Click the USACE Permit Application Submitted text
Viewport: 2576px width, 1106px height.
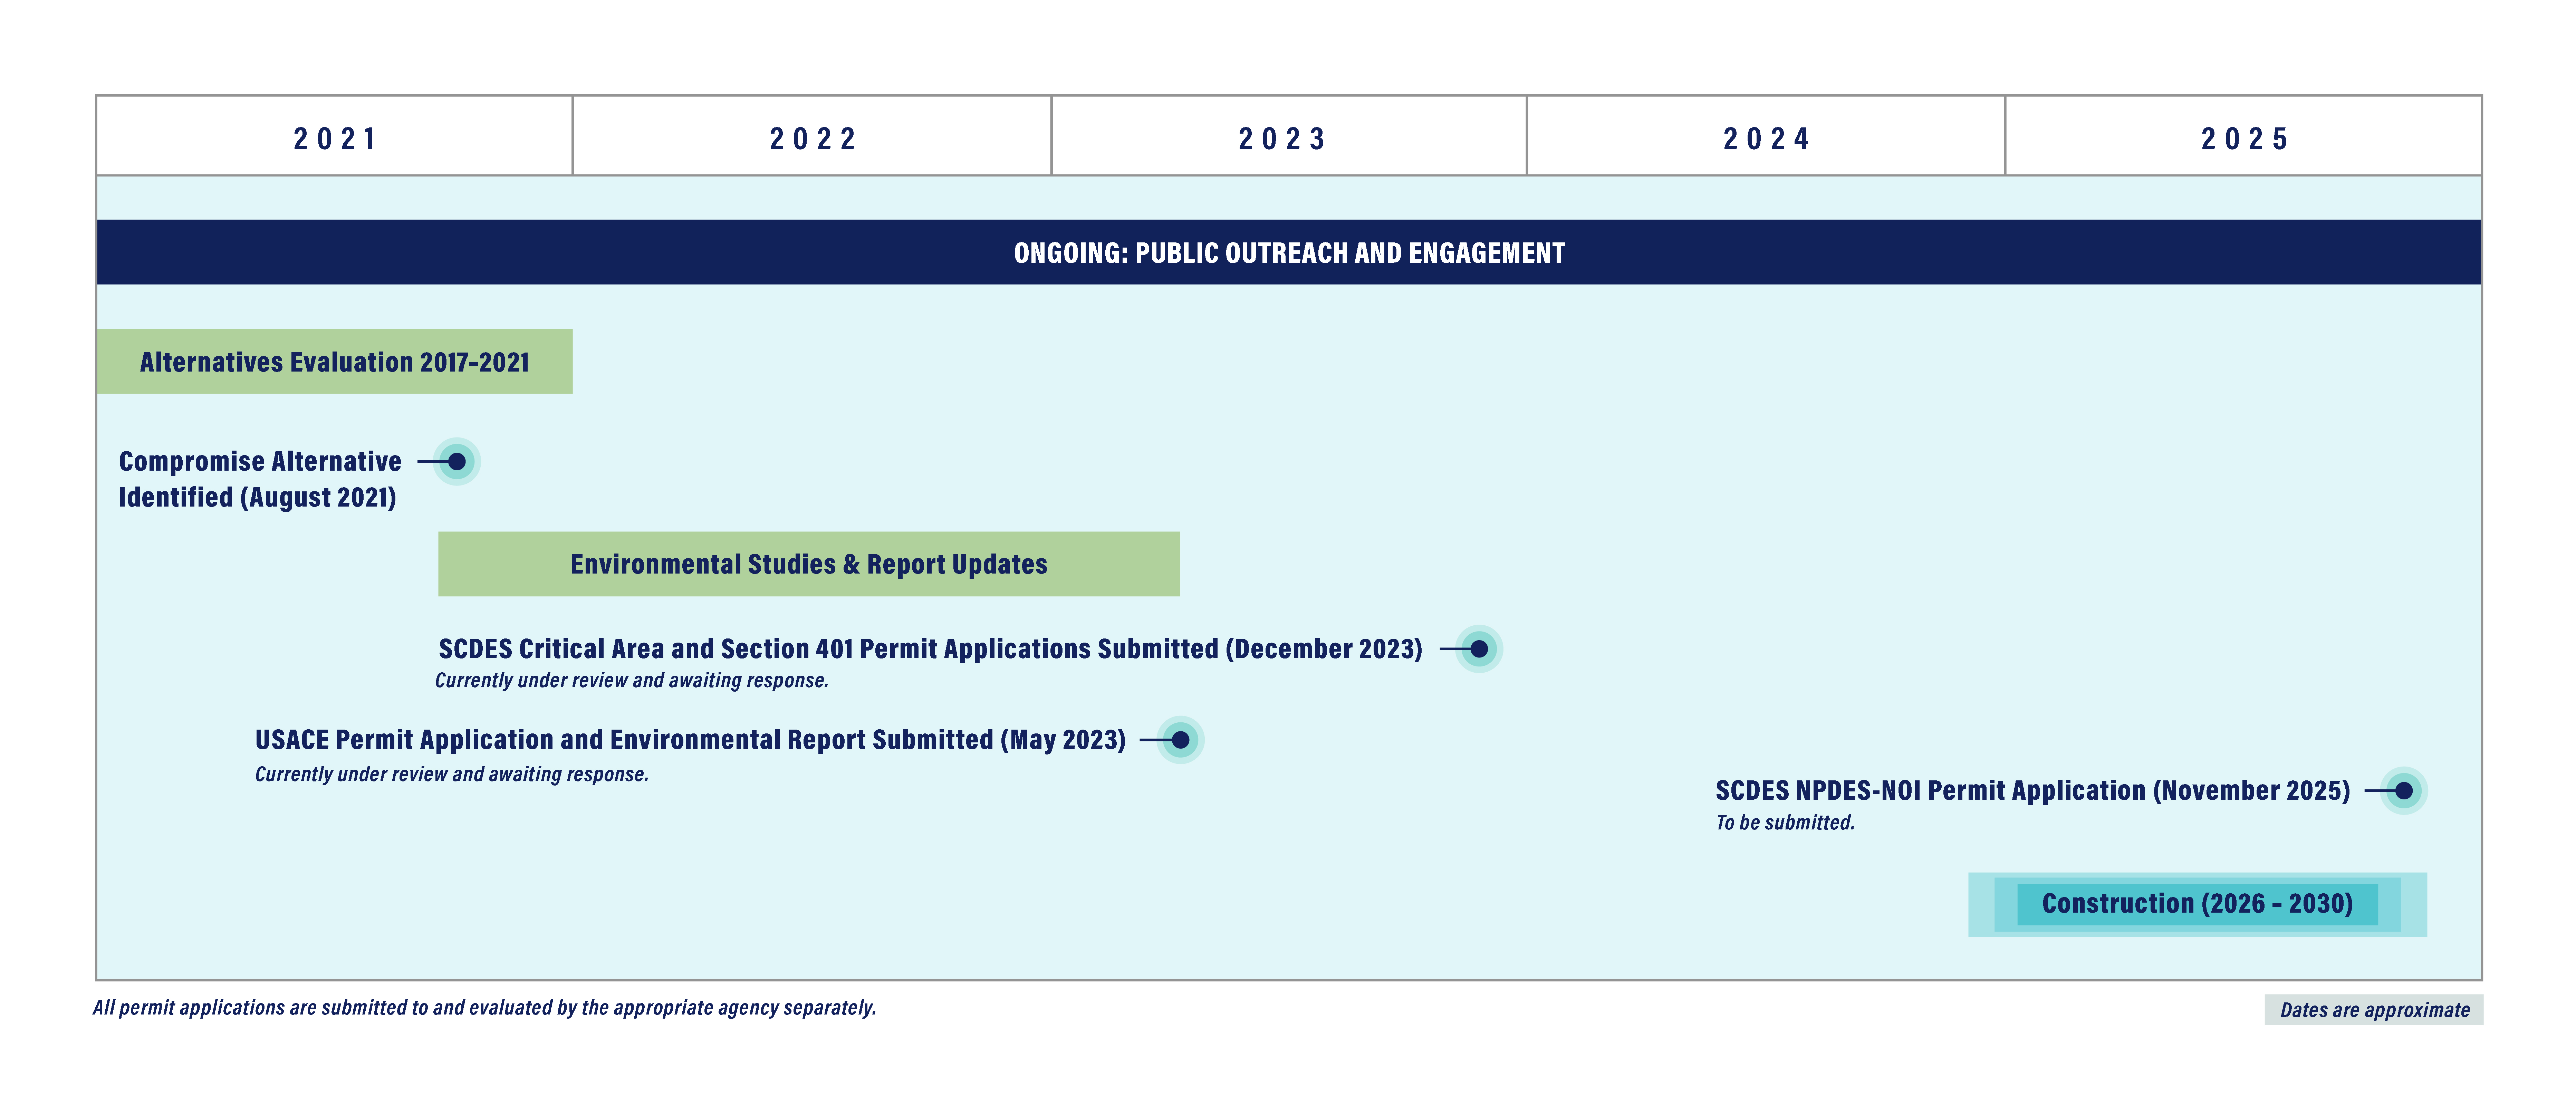pyautogui.click(x=690, y=740)
